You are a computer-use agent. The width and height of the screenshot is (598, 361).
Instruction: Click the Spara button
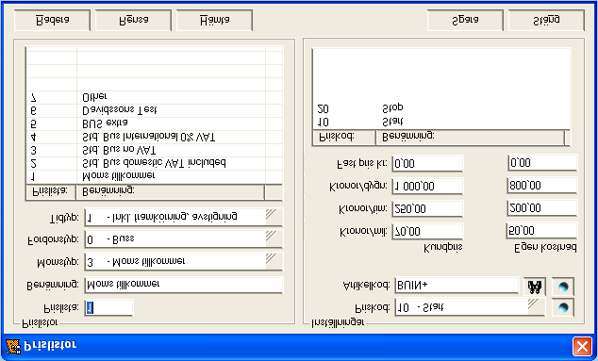pos(465,20)
